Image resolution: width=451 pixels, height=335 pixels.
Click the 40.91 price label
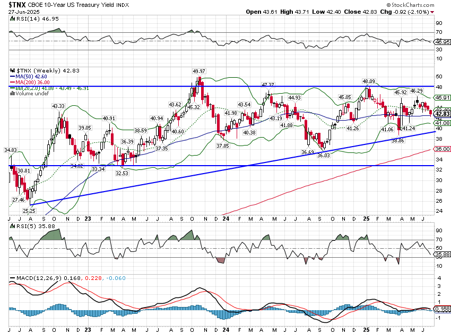point(109,118)
